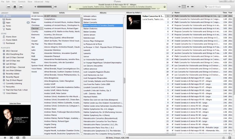
Task: Sort tracks by the Time column header
Action: [225, 13]
